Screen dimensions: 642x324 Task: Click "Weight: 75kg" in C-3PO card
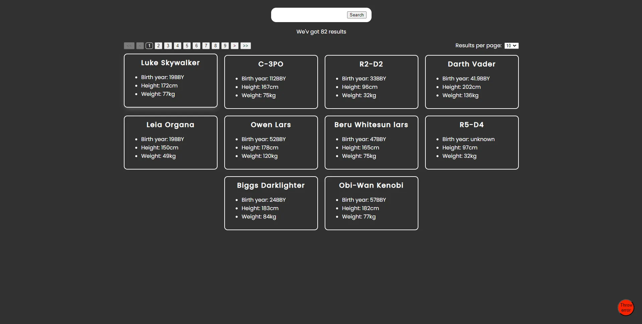(x=259, y=95)
